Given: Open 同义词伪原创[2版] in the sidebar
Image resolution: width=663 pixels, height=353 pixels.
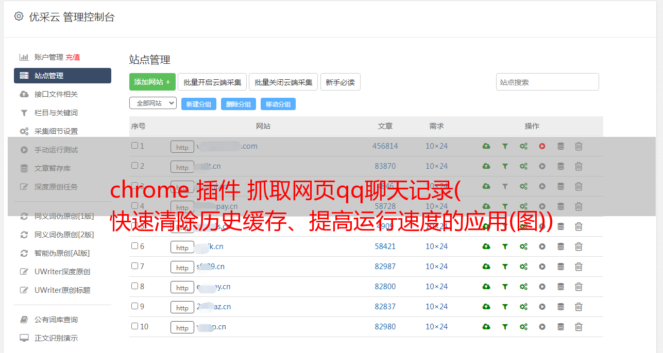Looking at the screenshot, I should tap(64, 235).
